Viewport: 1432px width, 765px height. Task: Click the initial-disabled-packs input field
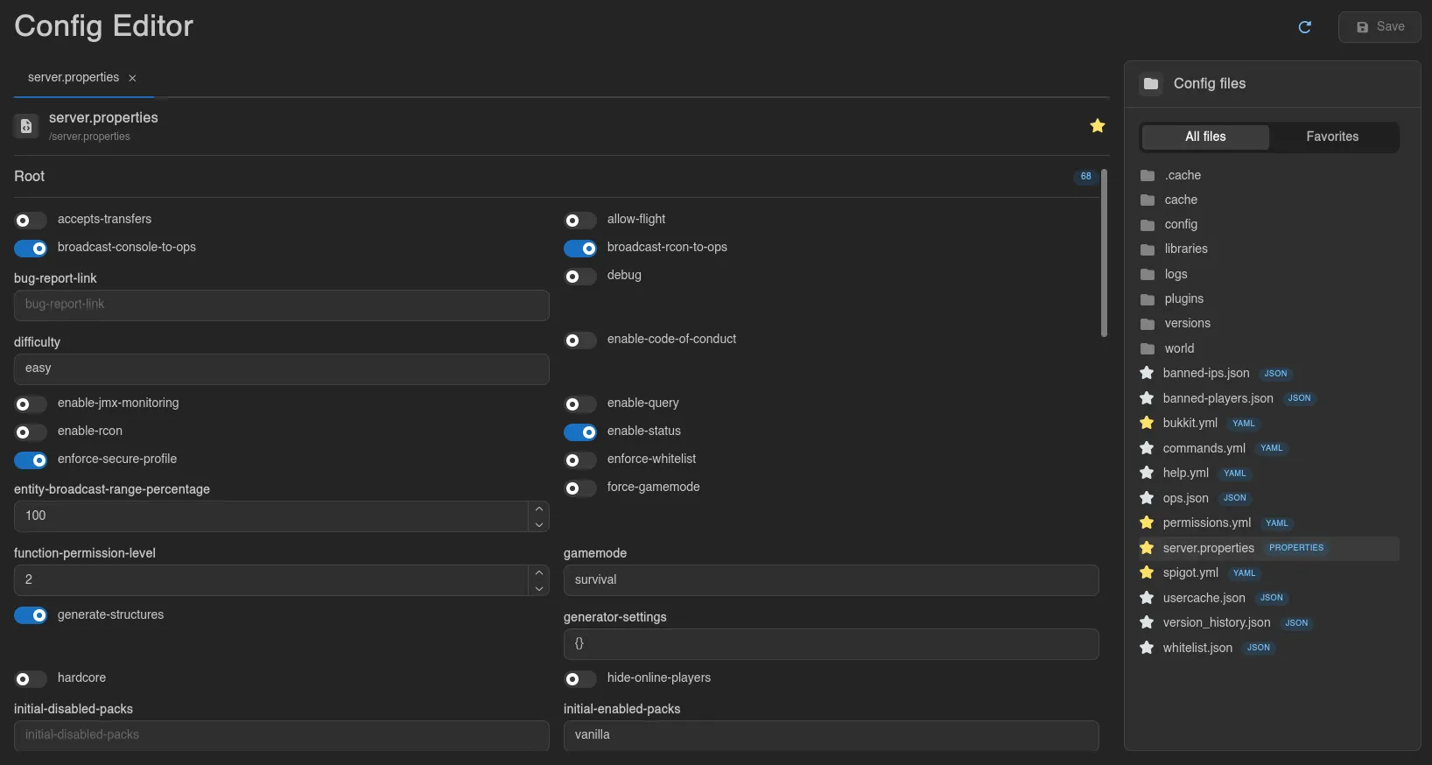282,735
